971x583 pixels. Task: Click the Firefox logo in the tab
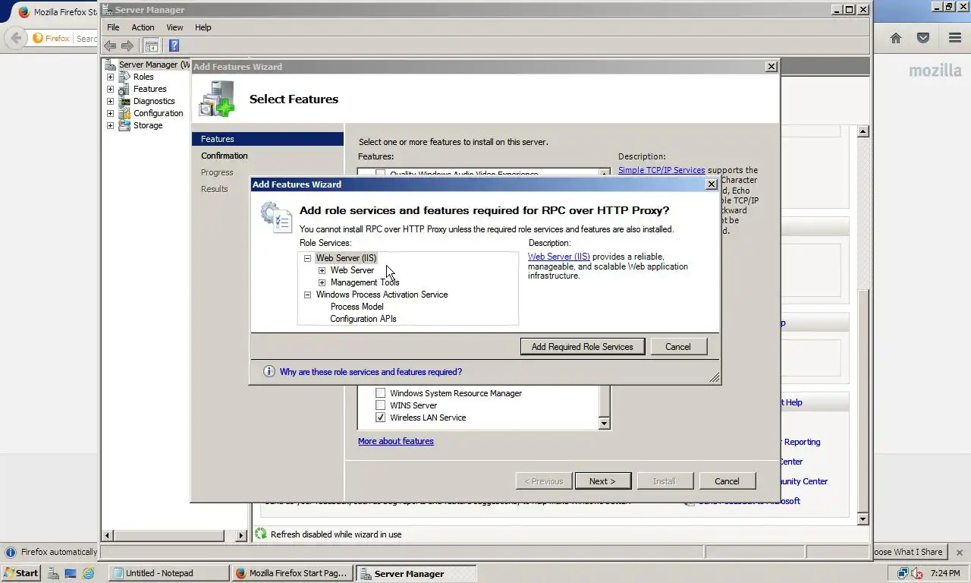click(x=24, y=12)
